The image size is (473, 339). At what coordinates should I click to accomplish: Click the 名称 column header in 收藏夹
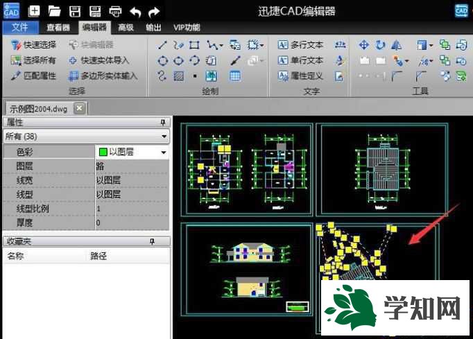pos(16,256)
